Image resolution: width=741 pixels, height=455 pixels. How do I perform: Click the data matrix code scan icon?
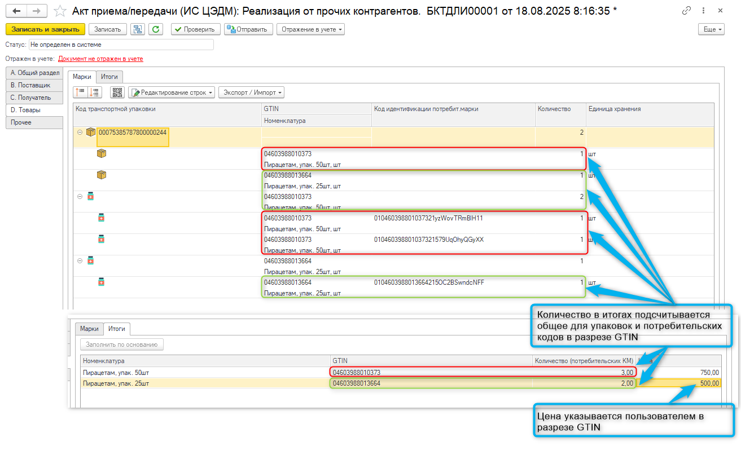117,92
